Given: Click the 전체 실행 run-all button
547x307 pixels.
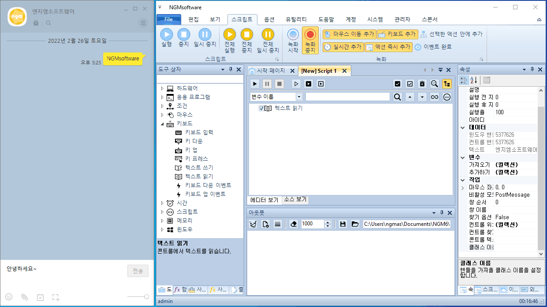Looking at the screenshot, I should tap(230, 41).
